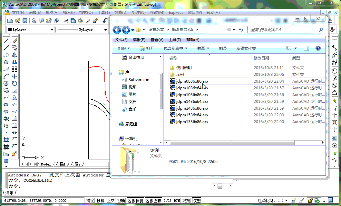The width and height of the screenshot is (341, 206).
Task: Expand the 包含到库中 dropdown
Action: point(176,48)
